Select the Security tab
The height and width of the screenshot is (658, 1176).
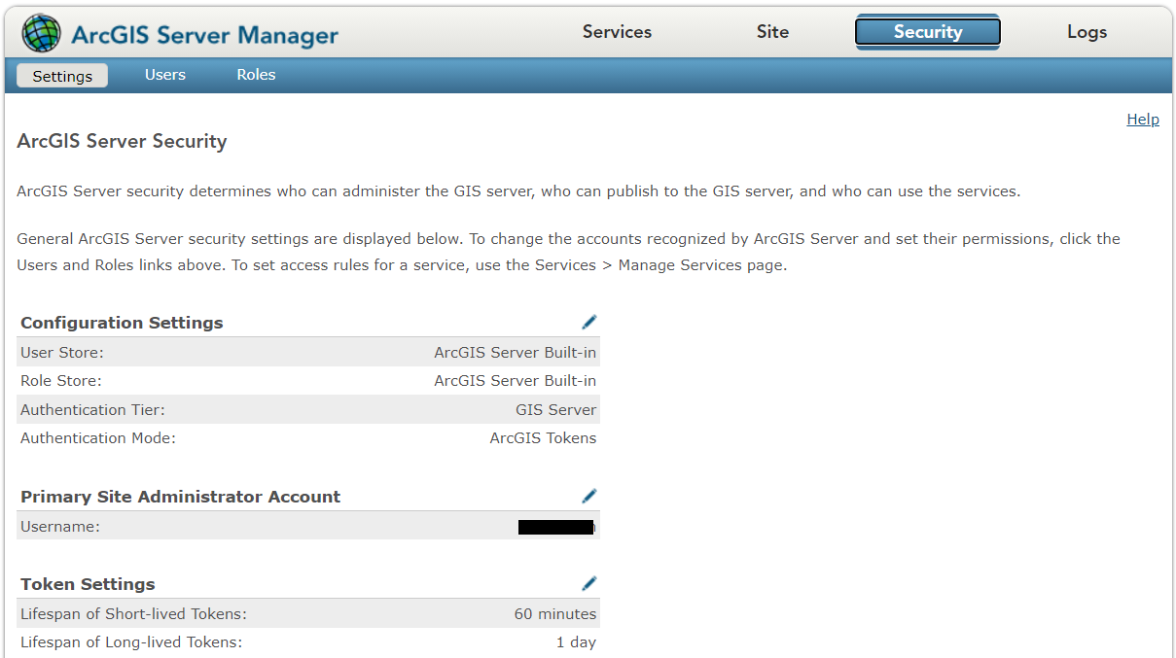click(926, 31)
